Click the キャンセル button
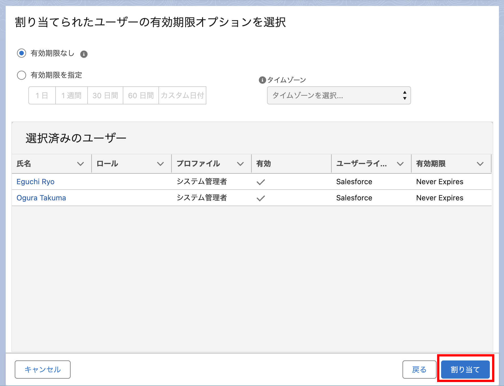This screenshot has height=386, width=504. (43, 370)
